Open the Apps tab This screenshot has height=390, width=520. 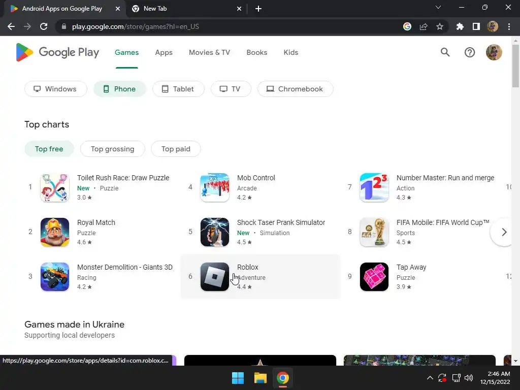[164, 52]
